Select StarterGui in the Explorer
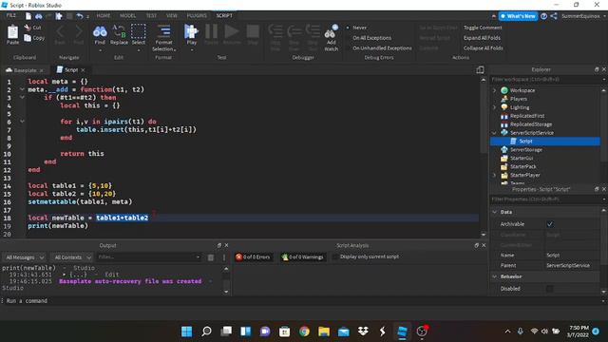The height and width of the screenshot is (342, 608). 522,159
